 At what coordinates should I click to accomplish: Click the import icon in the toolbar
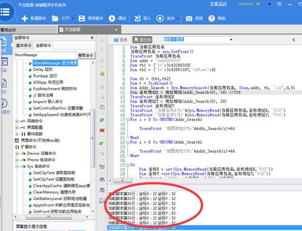[137, 18]
